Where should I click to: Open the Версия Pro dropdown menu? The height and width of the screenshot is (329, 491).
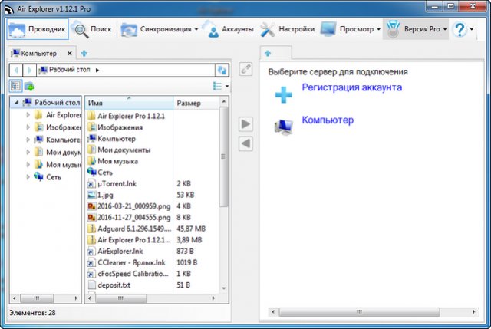[445, 30]
